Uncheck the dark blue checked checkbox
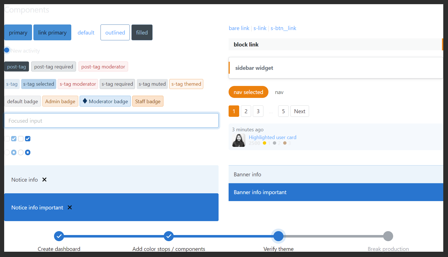Viewport: 448px width, 257px height. 28,138
